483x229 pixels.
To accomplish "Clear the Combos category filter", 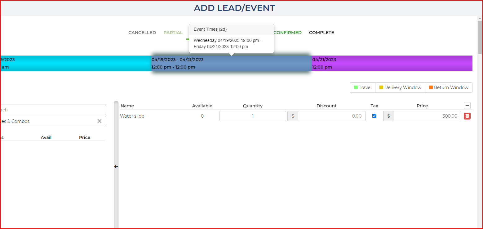I will [100, 121].
